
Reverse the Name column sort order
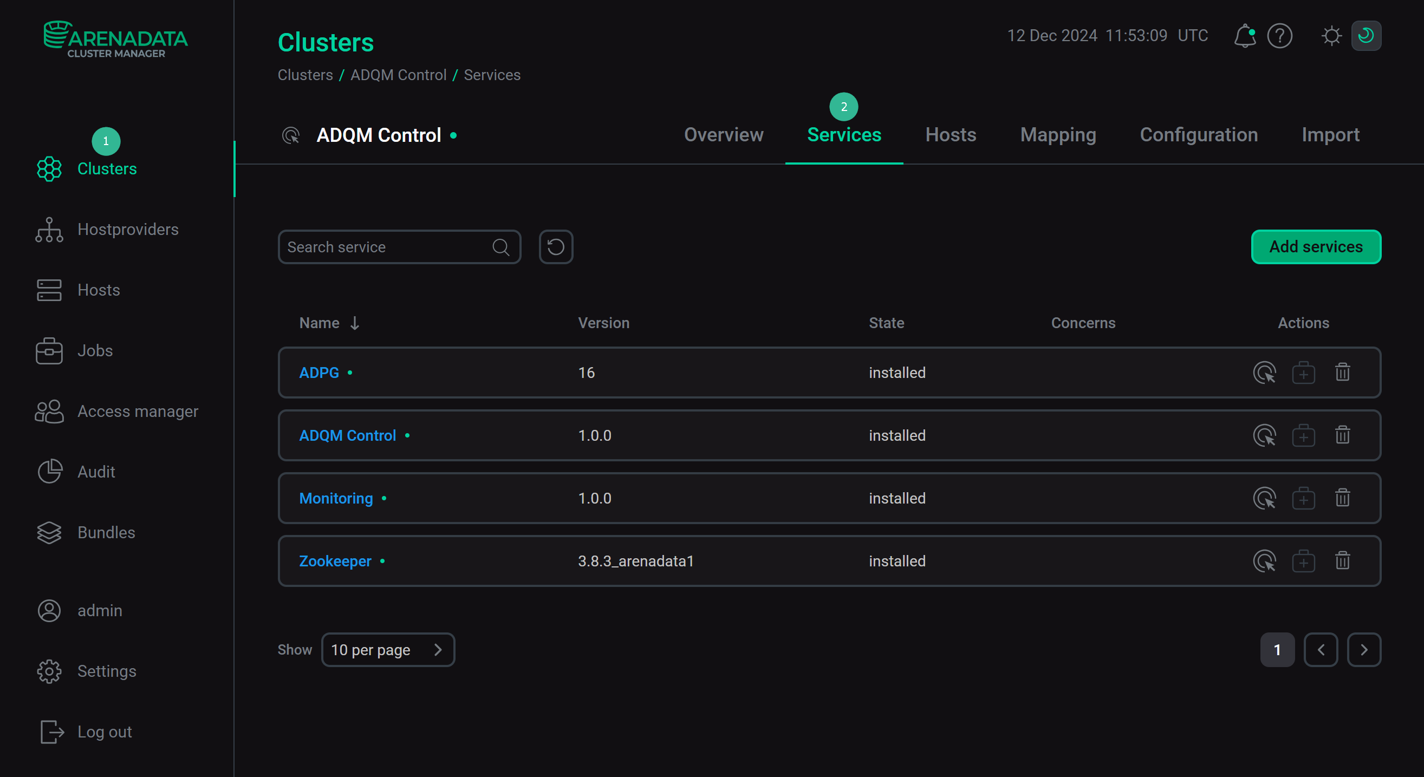click(354, 323)
